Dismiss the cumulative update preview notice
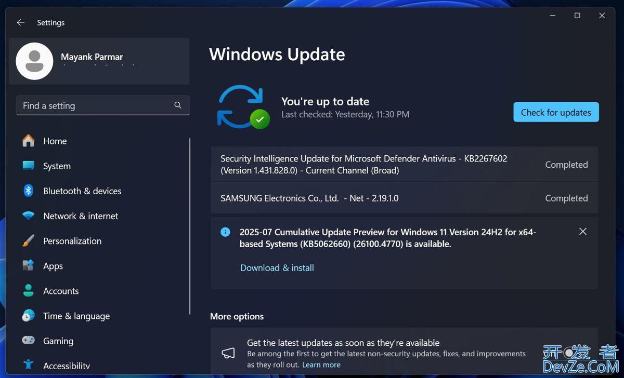Viewport: 624px width, 378px height. (x=582, y=232)
